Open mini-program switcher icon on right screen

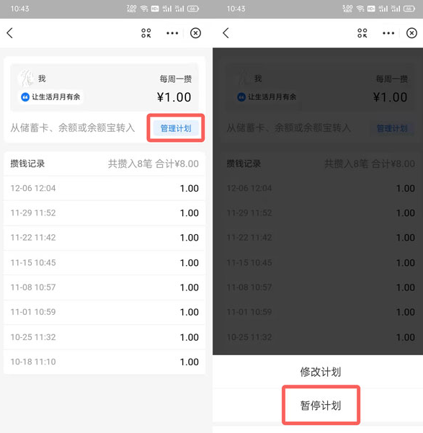point(362,33)
